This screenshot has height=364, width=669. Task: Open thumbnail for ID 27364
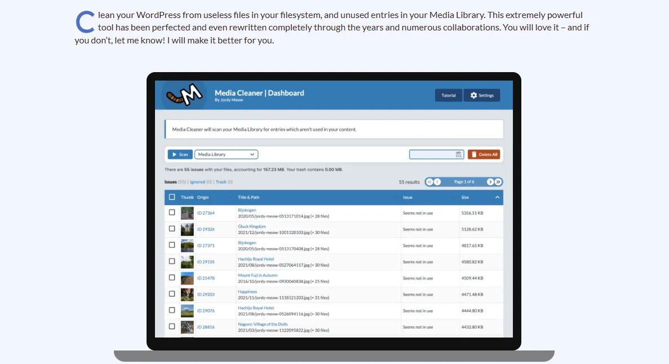pos(187,213)
